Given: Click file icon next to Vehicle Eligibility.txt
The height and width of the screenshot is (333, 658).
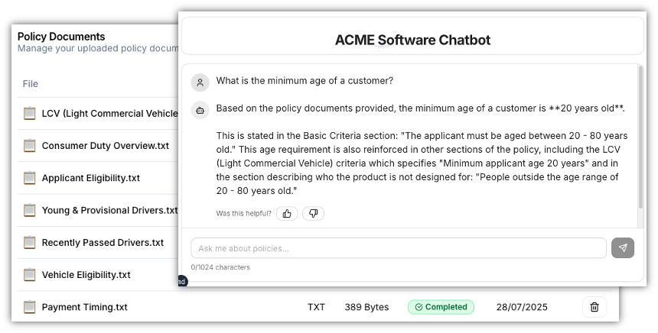Looking at the screenshot, I should click(x=29, y=275).
